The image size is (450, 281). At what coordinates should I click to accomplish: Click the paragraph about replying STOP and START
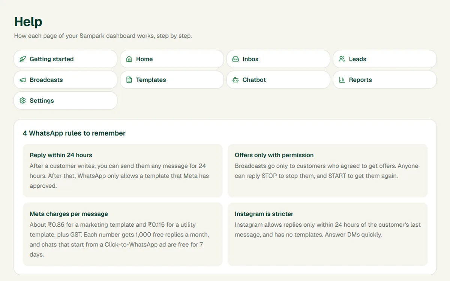[x=326, y=171]
